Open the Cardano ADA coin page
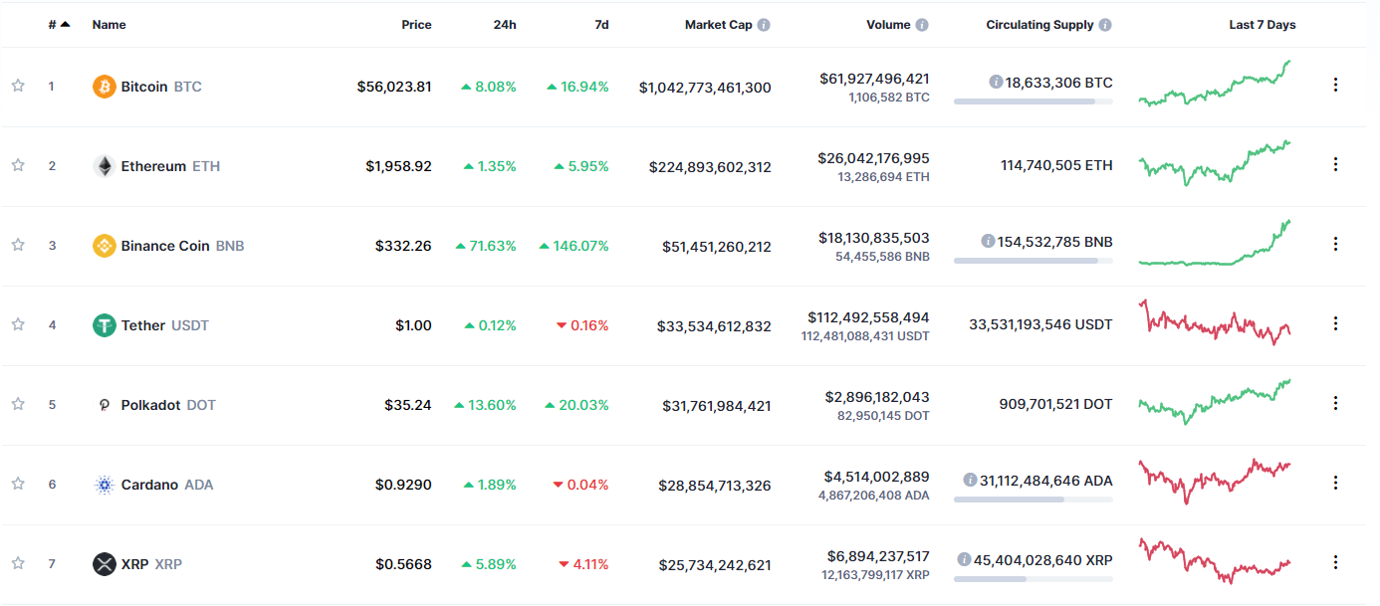 (167, 485)
